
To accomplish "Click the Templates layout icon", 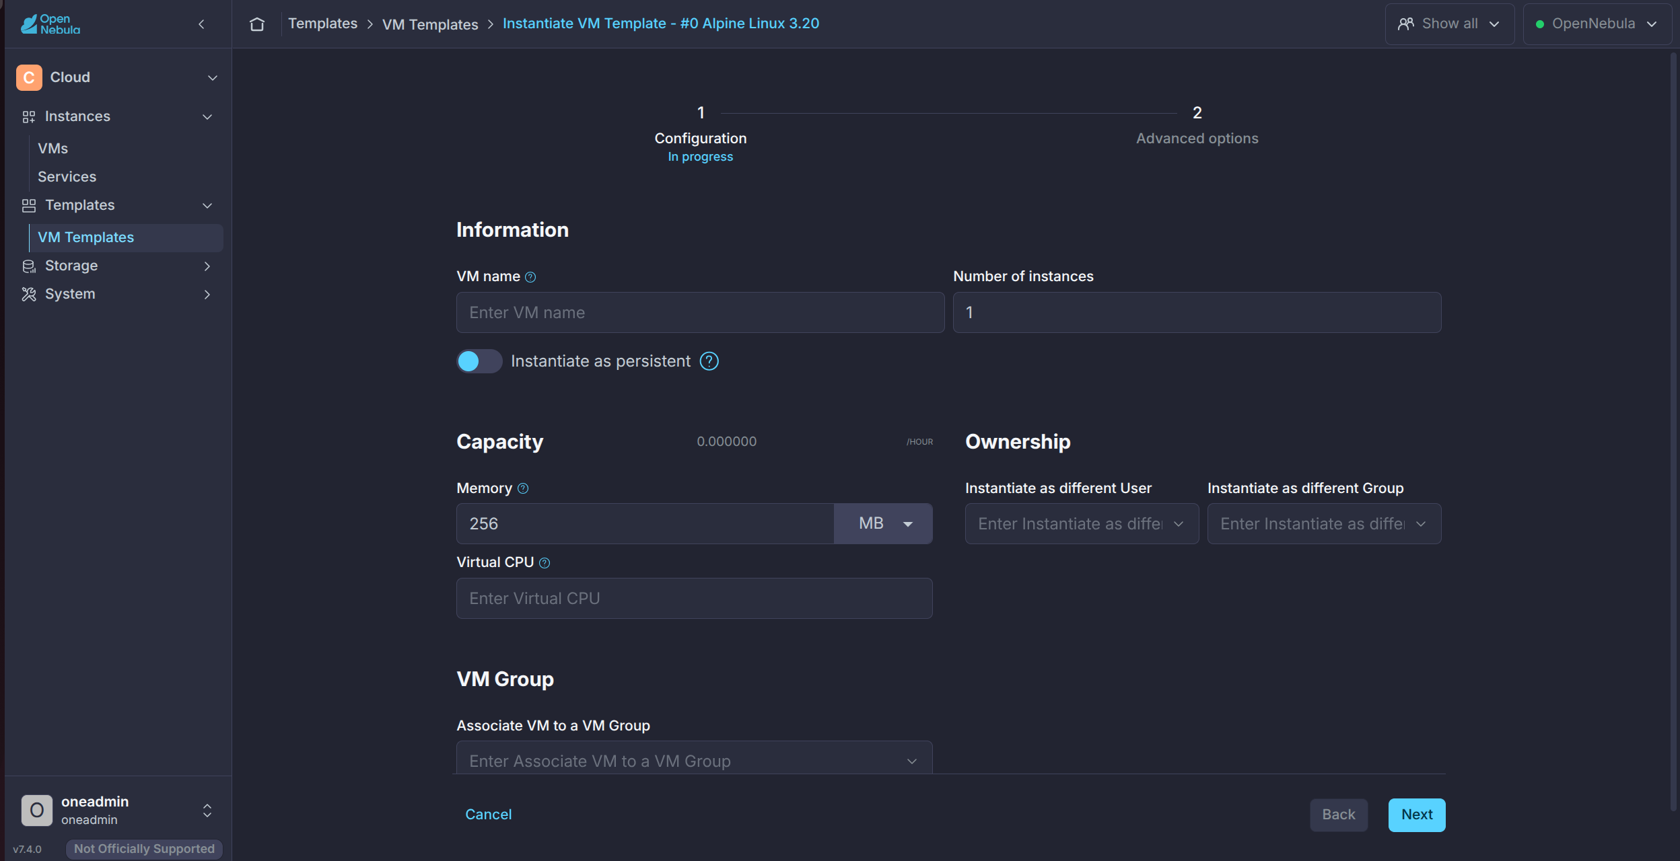I will [28, 206].
